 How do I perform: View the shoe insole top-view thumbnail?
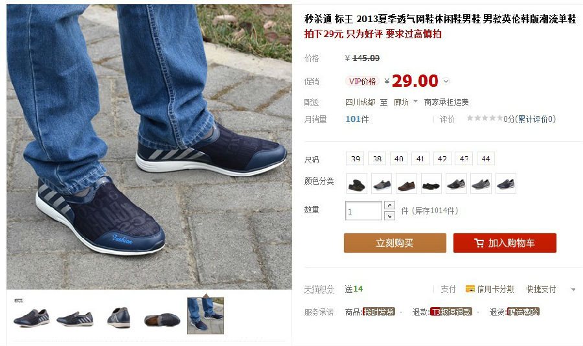162,319
